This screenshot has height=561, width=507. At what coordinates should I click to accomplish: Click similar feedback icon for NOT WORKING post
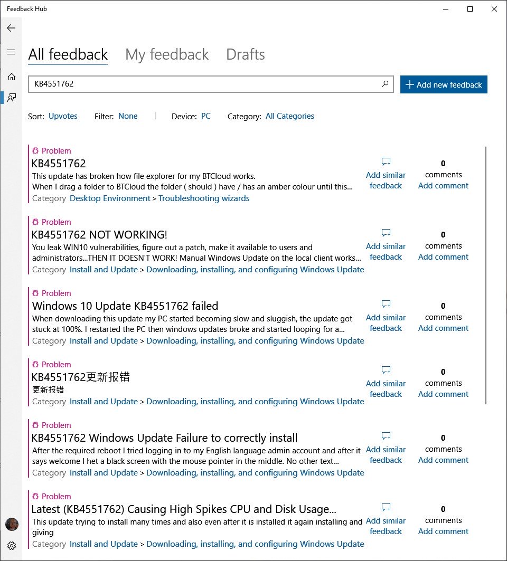(x=386, y=233)
